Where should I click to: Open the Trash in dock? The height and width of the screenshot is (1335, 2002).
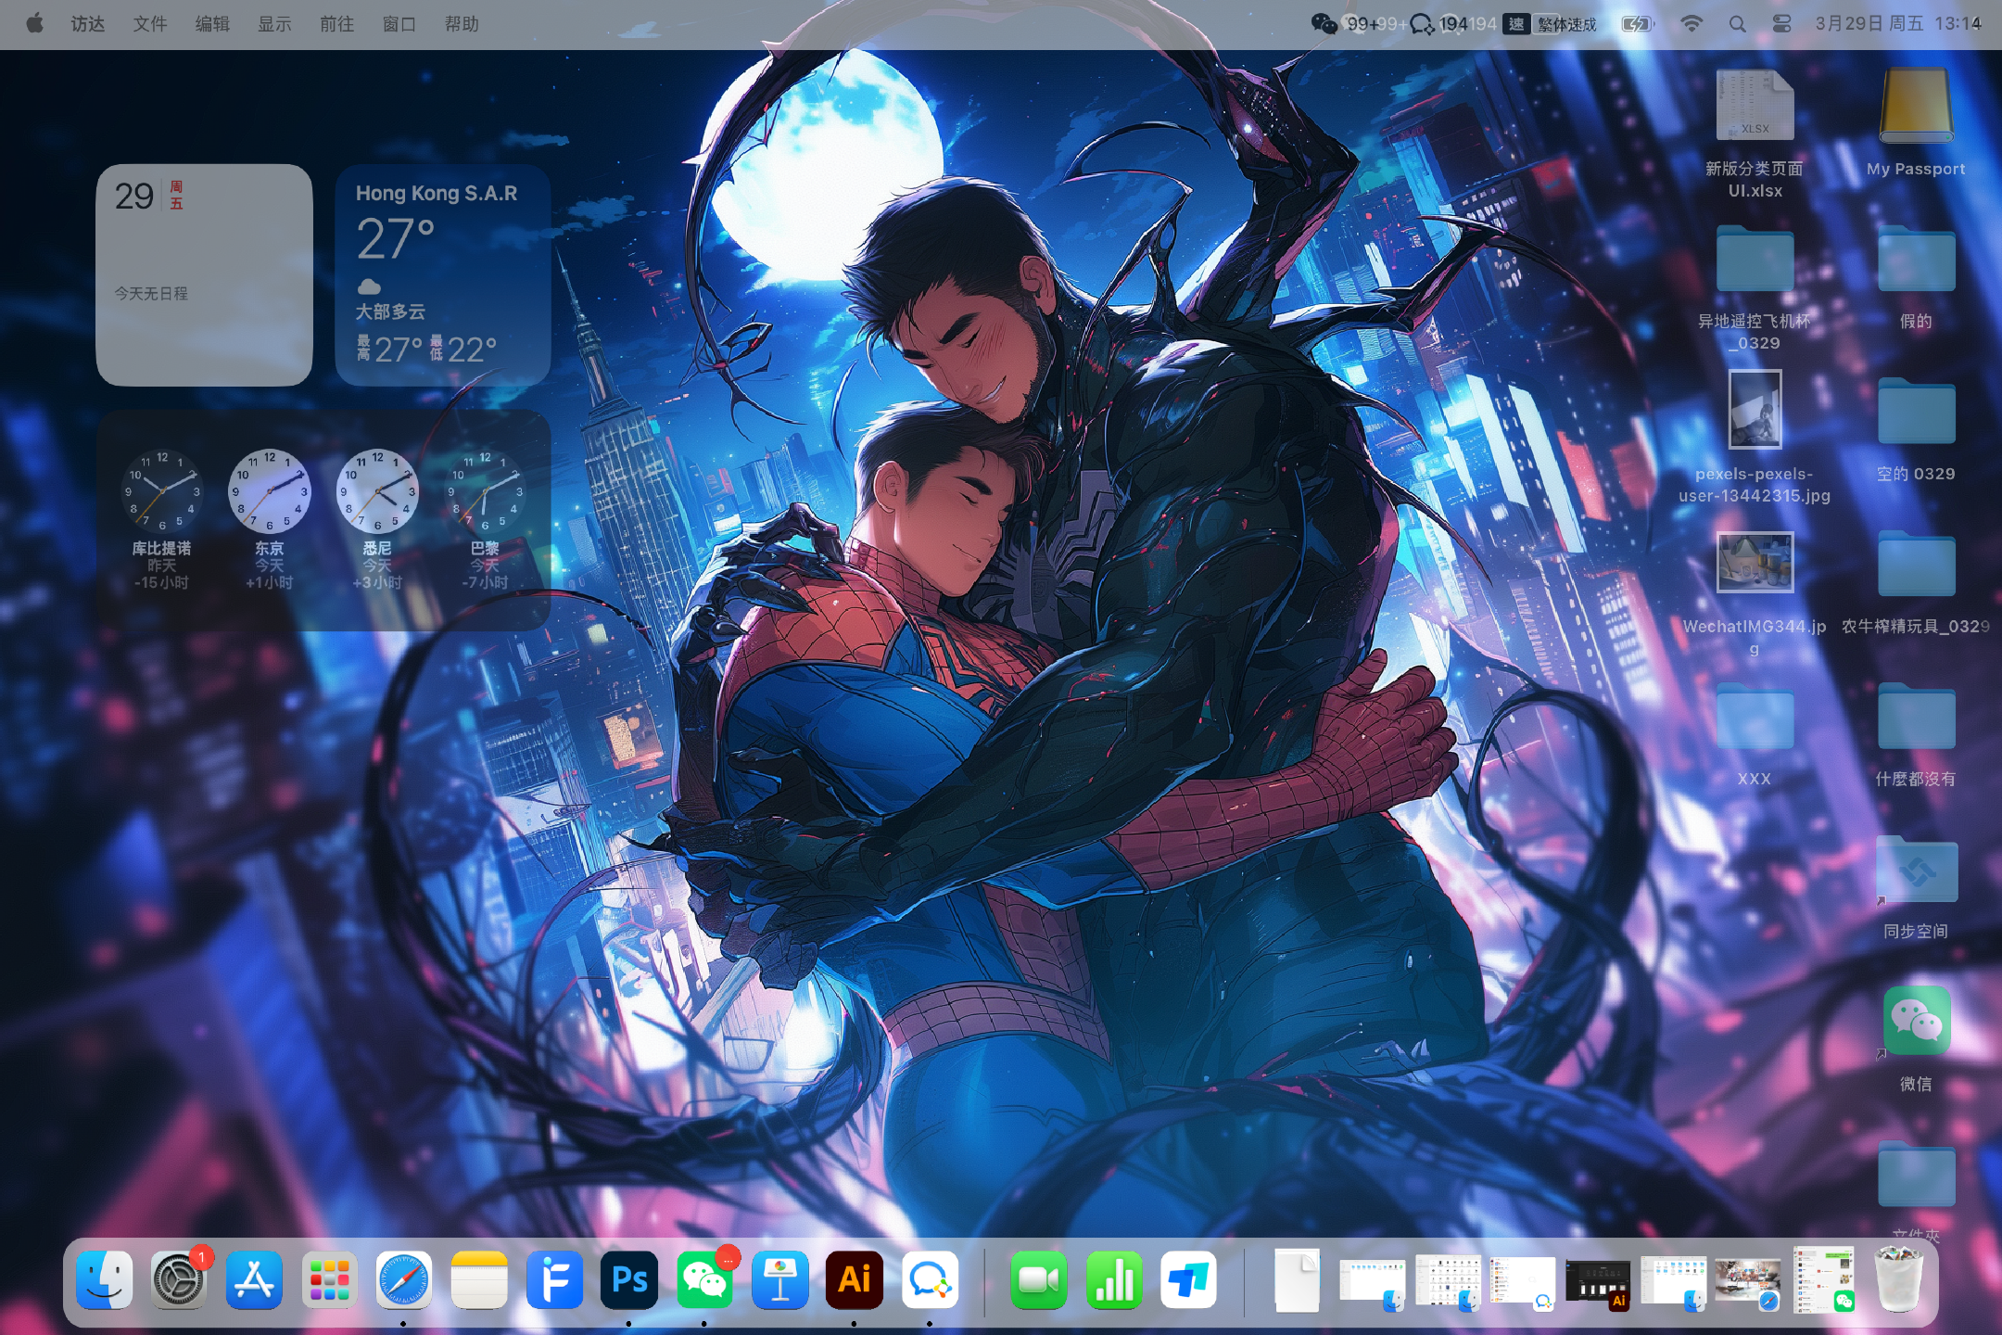tap(1898, 1280)
